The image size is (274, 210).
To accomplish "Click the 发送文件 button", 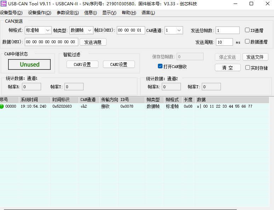I will pyautogui.click(x=255, y=57).
